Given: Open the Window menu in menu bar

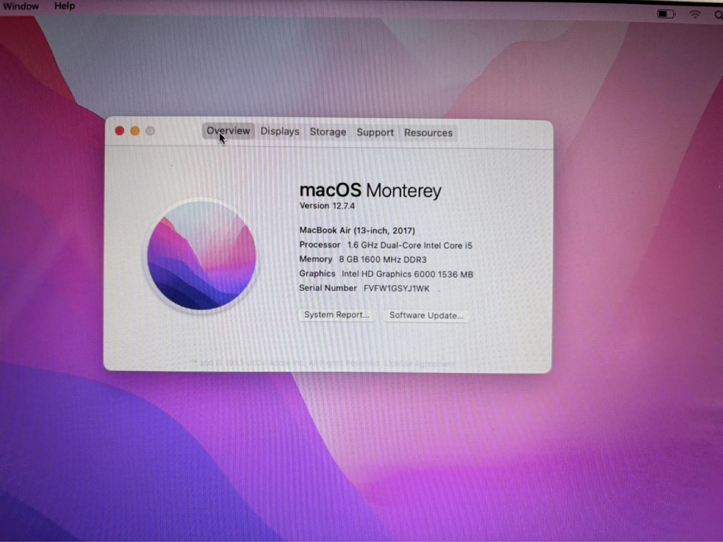Looking at the screenshot, I should (21, 6).
